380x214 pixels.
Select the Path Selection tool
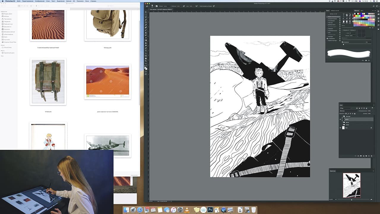[x=146, y=53]
